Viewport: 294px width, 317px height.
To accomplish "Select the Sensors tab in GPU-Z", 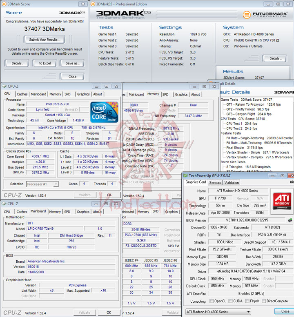I will (x=215, y=182).
